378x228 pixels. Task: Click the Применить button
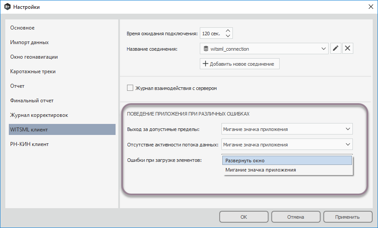pyautogui.click(x=348, y=217)
